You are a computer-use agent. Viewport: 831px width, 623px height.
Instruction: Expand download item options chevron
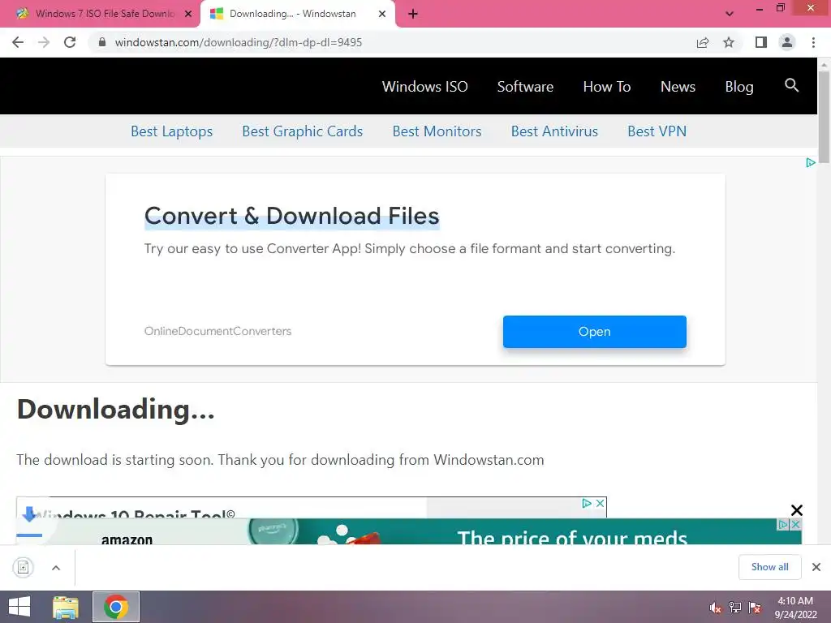[56, 568]
